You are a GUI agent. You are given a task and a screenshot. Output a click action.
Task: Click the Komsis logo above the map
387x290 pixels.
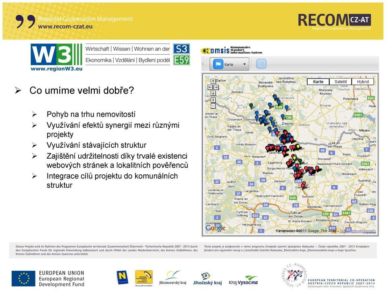click(231, 50)
